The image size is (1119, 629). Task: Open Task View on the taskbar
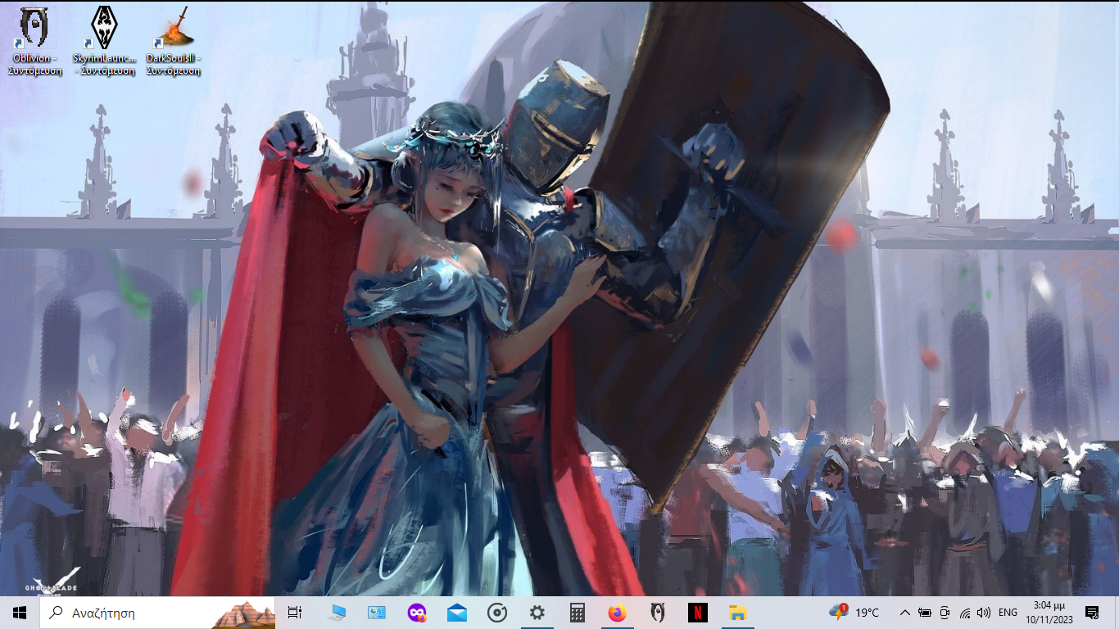(295, 613)
